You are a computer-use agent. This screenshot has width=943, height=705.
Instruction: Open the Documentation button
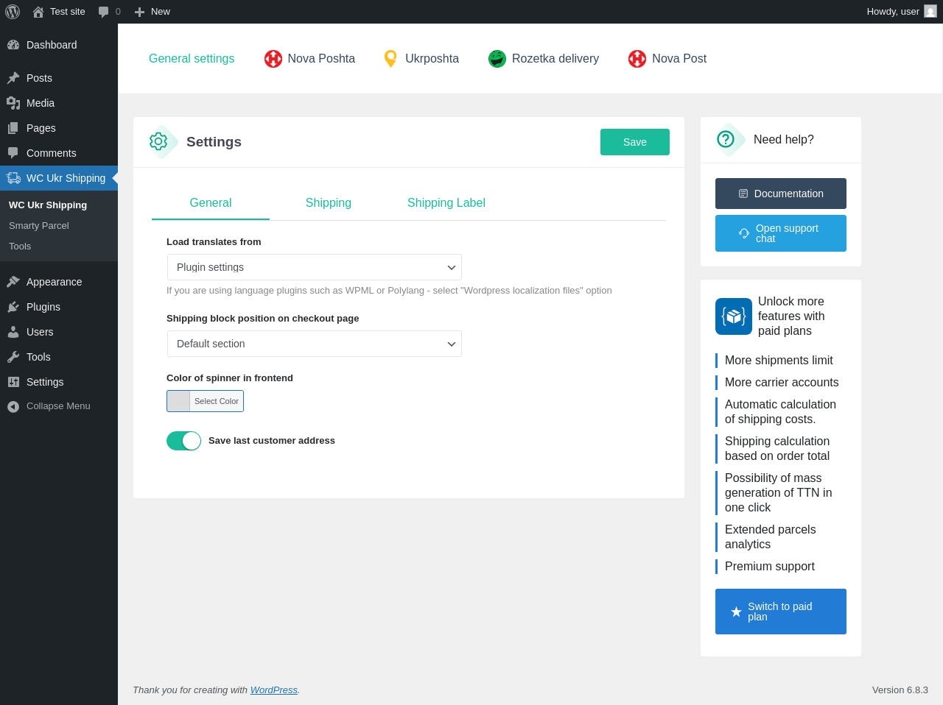781,194
